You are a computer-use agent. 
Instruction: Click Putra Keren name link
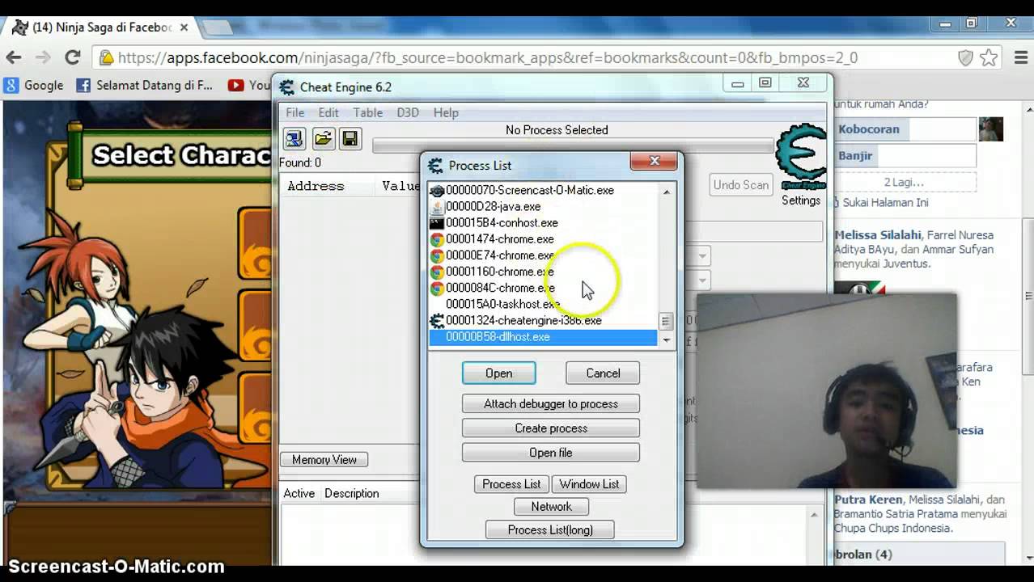(869, 500)
